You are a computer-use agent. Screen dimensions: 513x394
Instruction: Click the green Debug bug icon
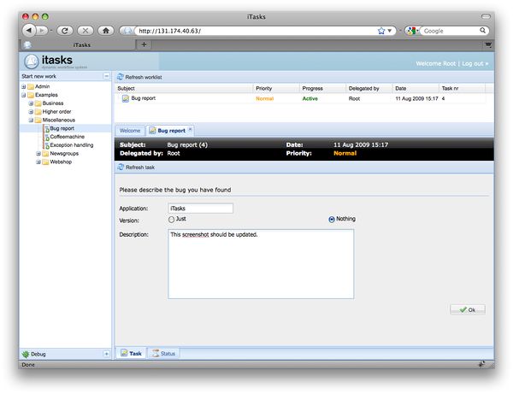coord(25,354)
